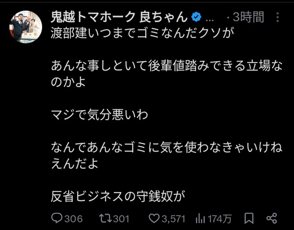The width and height of the screenshot is (294, 230).
Task: View analytics via the bar chart icon
Action: click(x=200, y=219)
